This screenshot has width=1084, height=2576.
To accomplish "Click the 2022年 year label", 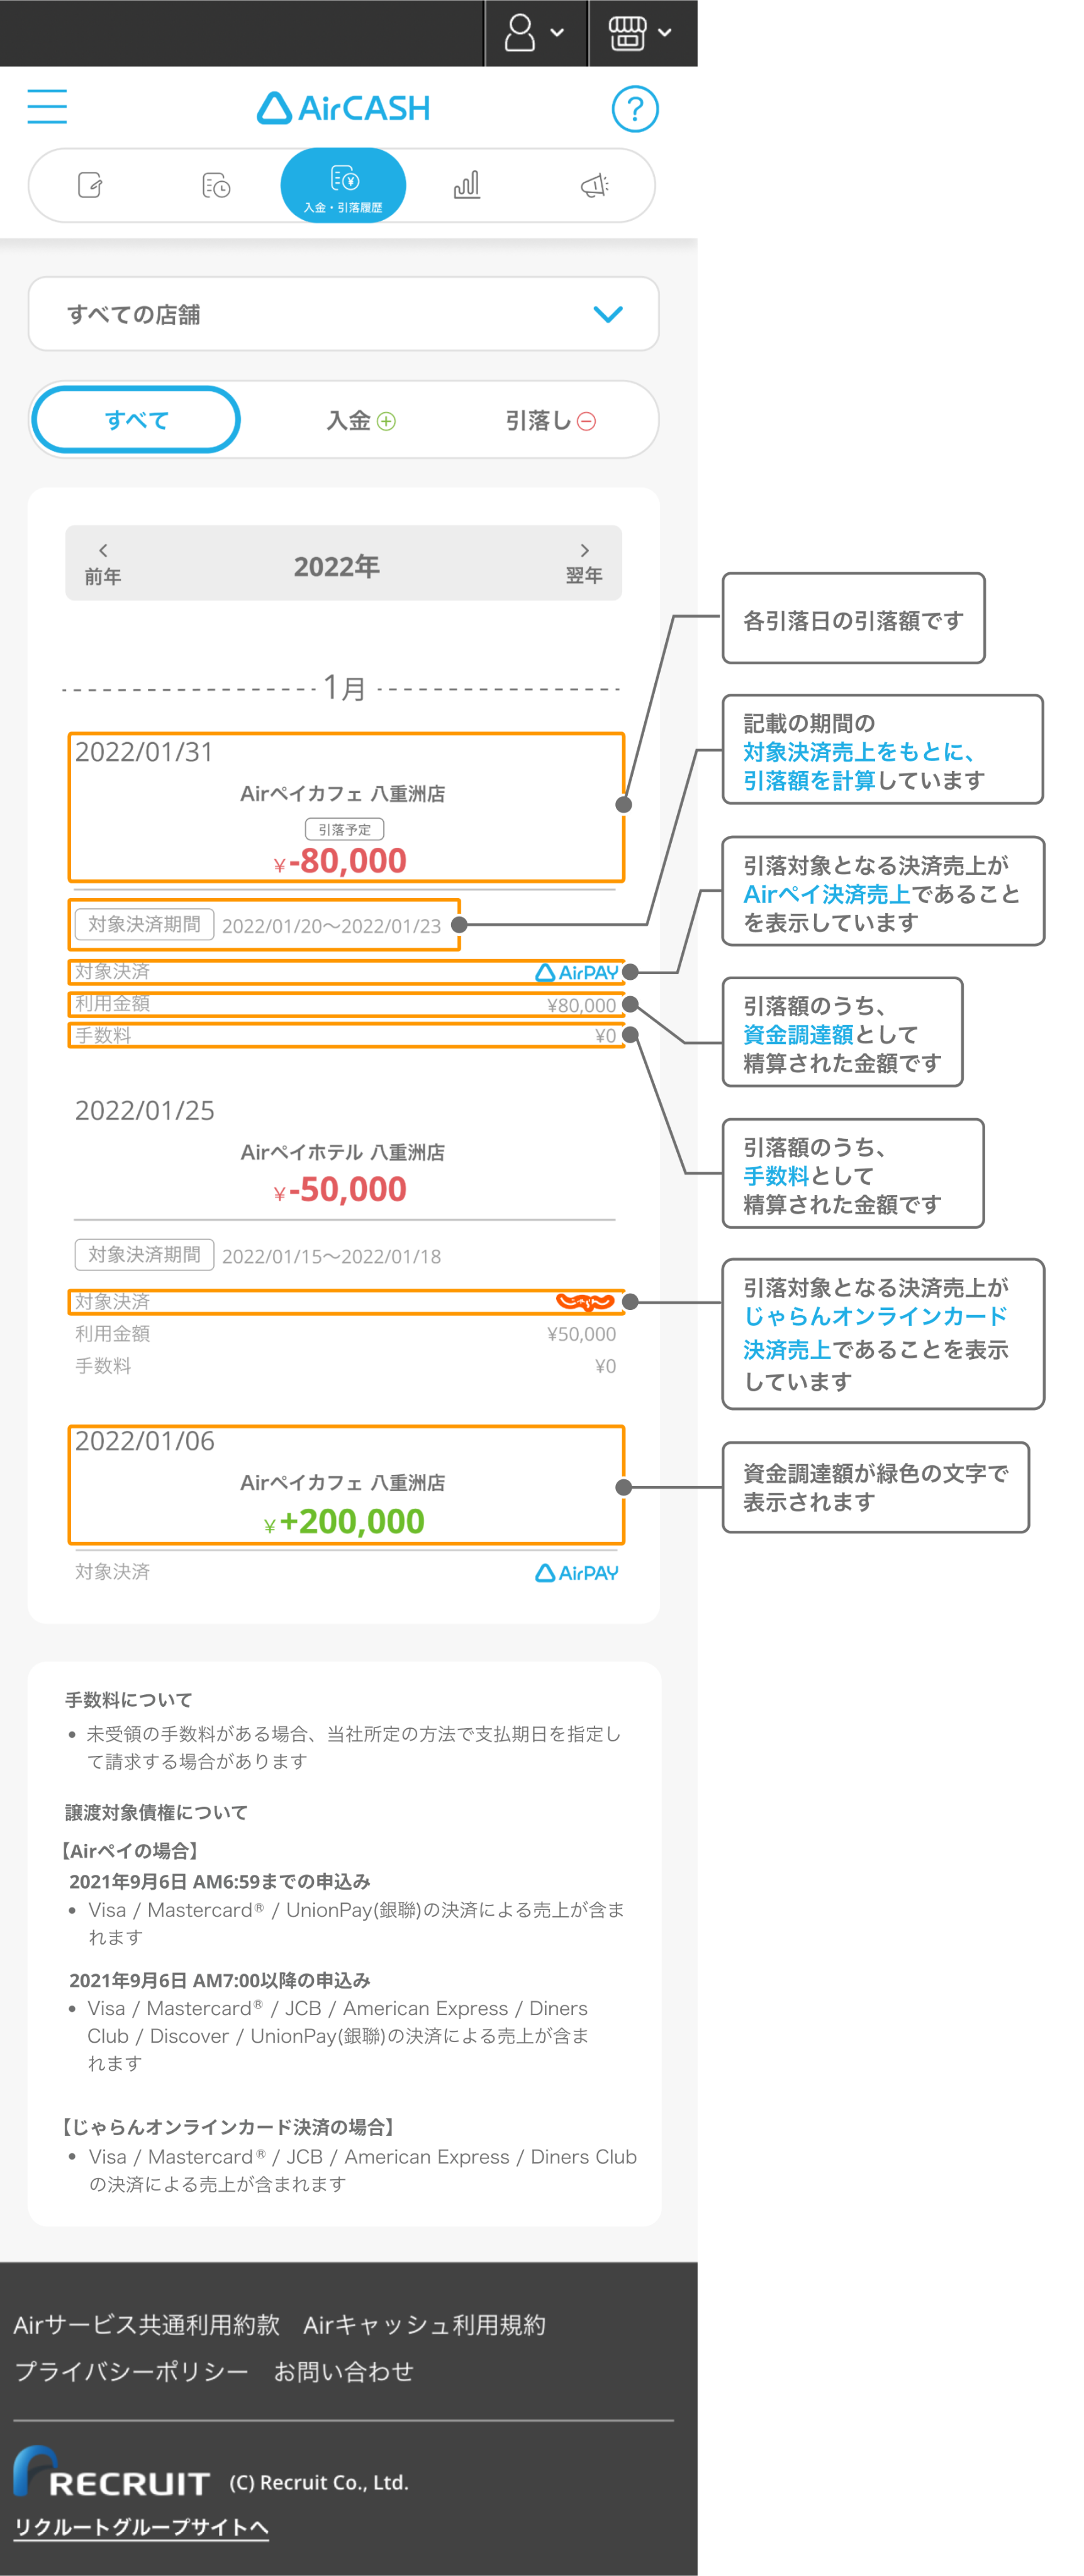I will click(337, 566).
